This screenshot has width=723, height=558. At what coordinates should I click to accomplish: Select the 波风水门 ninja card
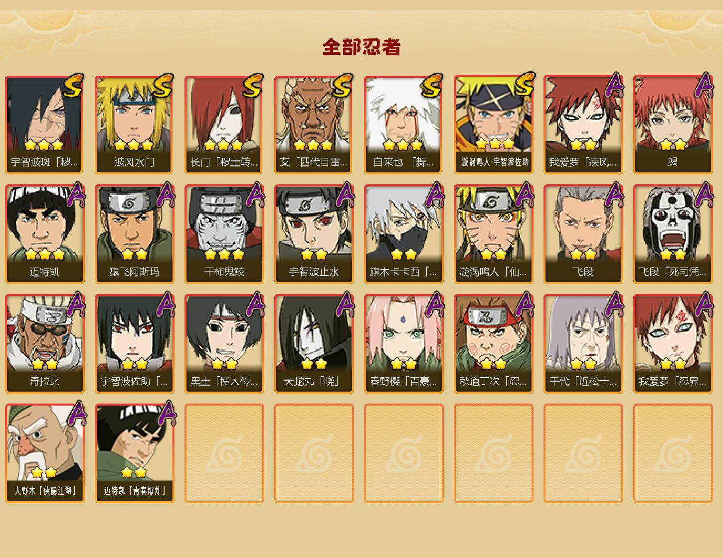click(x=134, y=125)
